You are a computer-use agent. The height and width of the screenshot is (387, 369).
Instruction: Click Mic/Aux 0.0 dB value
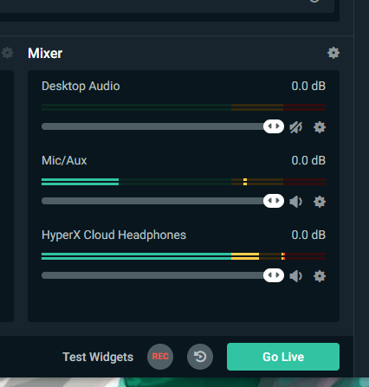pos(308,160)
